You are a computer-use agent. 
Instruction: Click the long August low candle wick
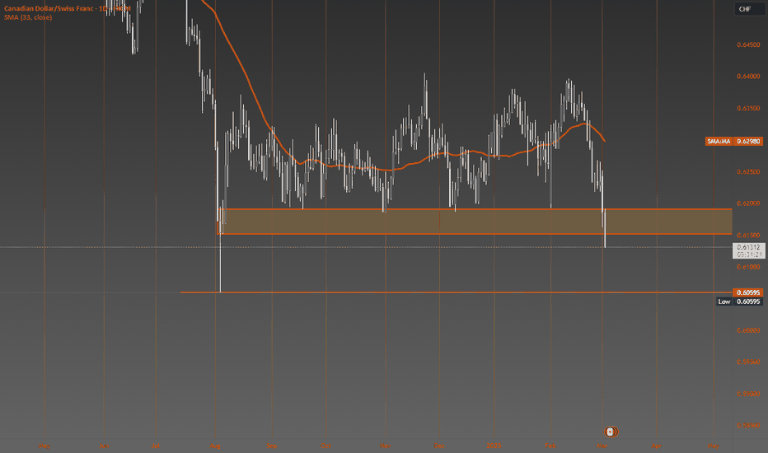pos(220,264)
